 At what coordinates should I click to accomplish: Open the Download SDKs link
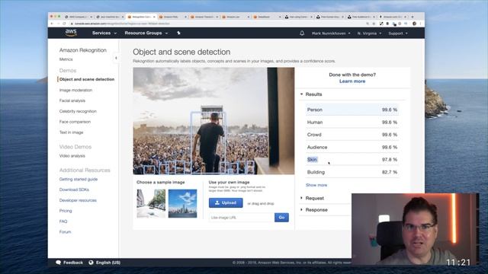click(74, 190)
